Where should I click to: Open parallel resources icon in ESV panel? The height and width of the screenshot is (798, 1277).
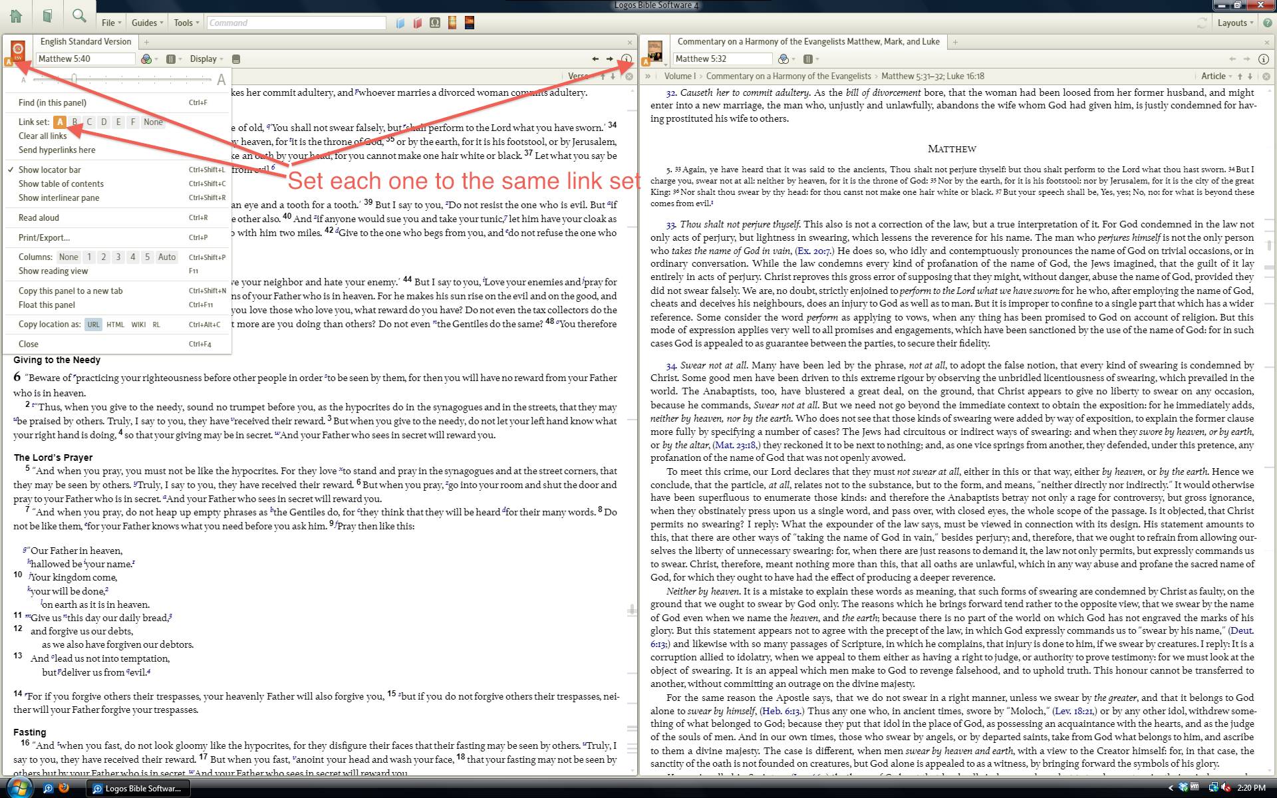[171, 59]
